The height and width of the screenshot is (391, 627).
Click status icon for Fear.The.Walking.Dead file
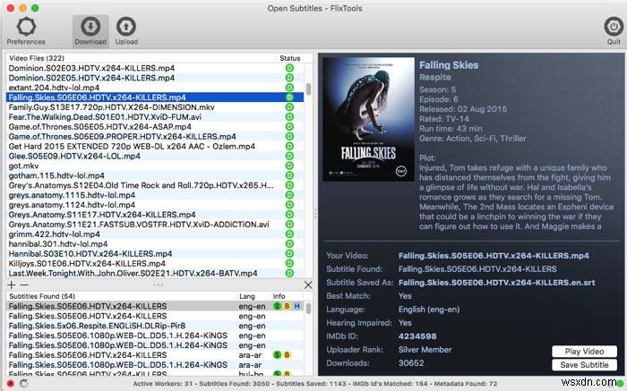tap(289, 116)
